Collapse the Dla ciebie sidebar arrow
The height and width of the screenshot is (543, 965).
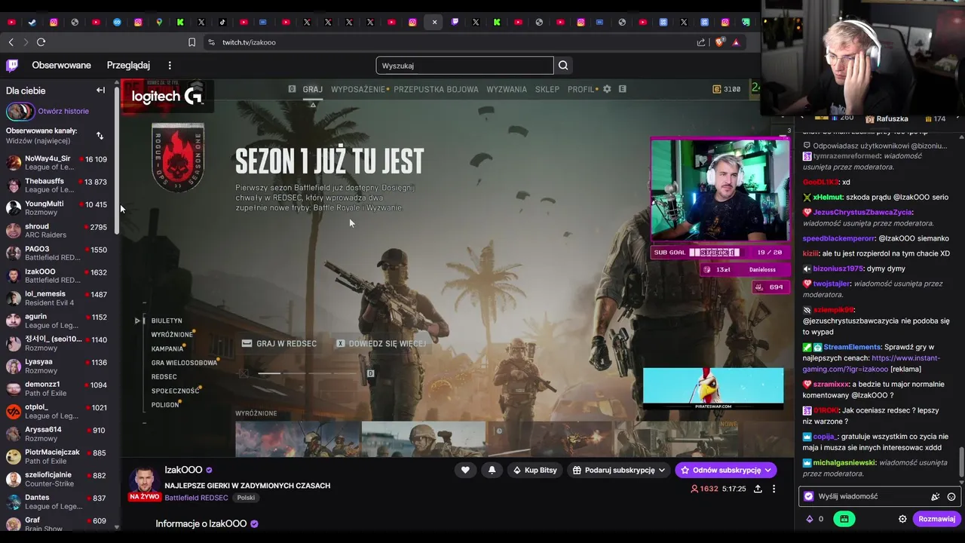pyautogui.click(x=100, y=90)
